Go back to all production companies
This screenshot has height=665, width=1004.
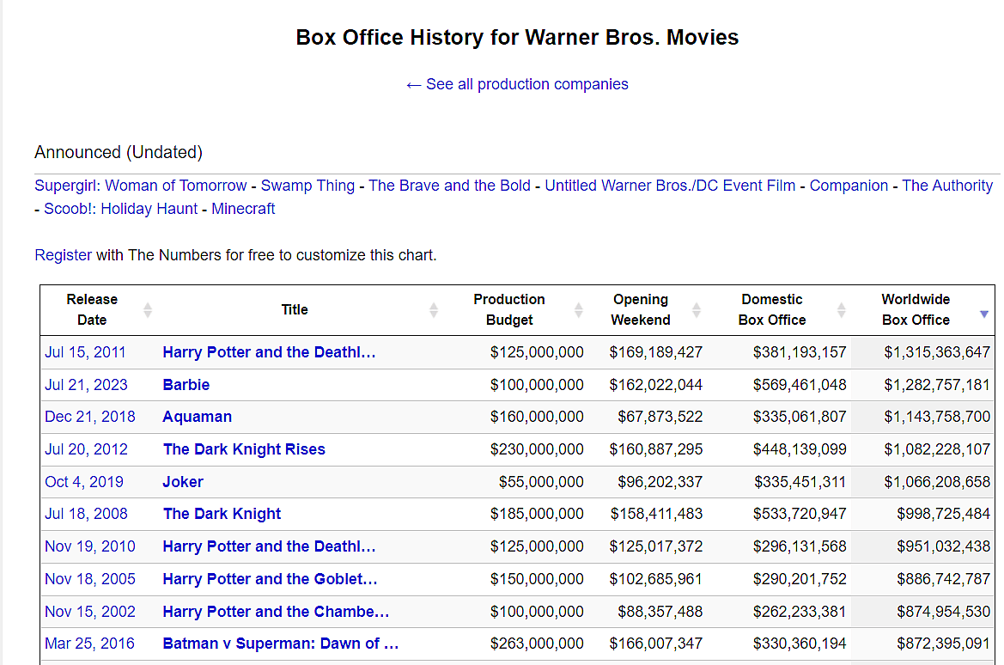pyautogui.click(x=517, y=84)
